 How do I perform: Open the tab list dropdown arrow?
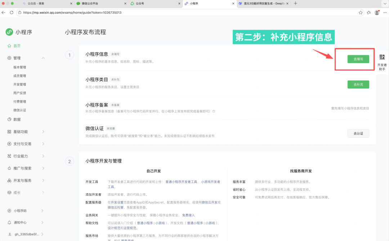[x=385, y=4]
